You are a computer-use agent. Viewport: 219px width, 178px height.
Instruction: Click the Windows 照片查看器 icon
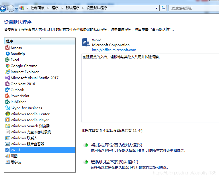(8, 144)
